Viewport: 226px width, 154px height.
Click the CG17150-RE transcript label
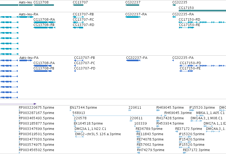[x=190, y=25]
